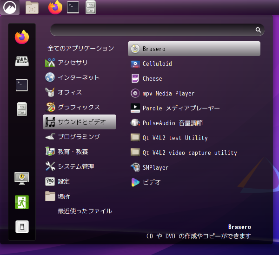Click the power switch shutdown icon
The height and width of the screenshot is (255, 279).
tap(22, 227)
